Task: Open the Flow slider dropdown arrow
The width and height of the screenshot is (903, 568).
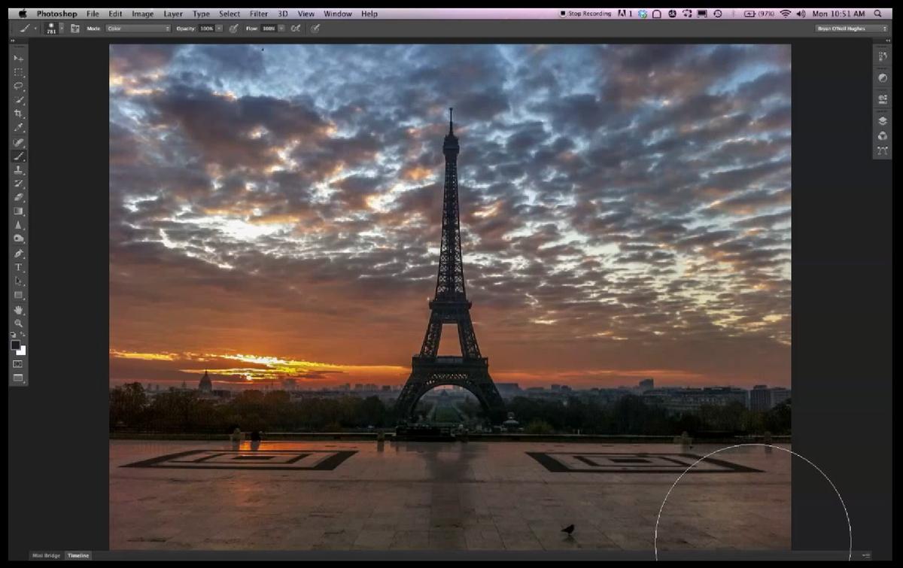Action: [281, 29]
